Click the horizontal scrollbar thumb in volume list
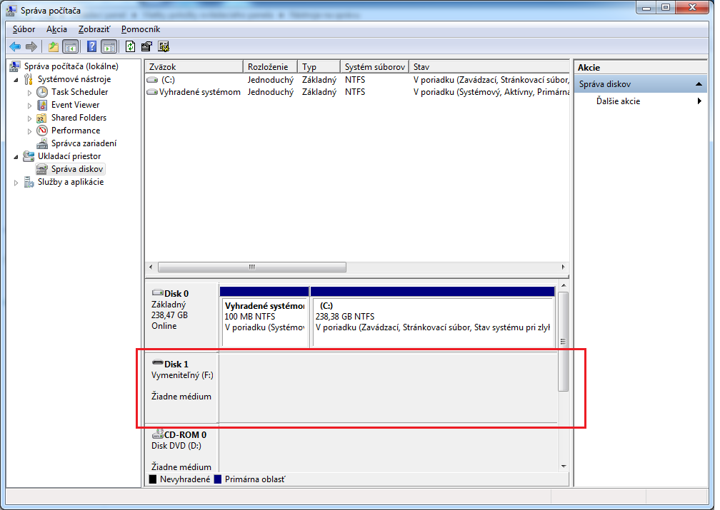The height and width of the screenshot is (510, 720). pos(251,267)
